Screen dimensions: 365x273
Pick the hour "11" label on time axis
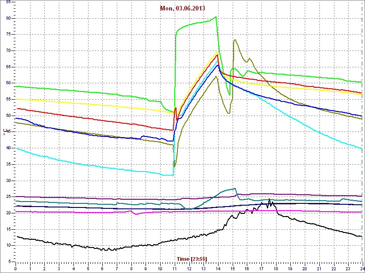(x=175, y=268)
